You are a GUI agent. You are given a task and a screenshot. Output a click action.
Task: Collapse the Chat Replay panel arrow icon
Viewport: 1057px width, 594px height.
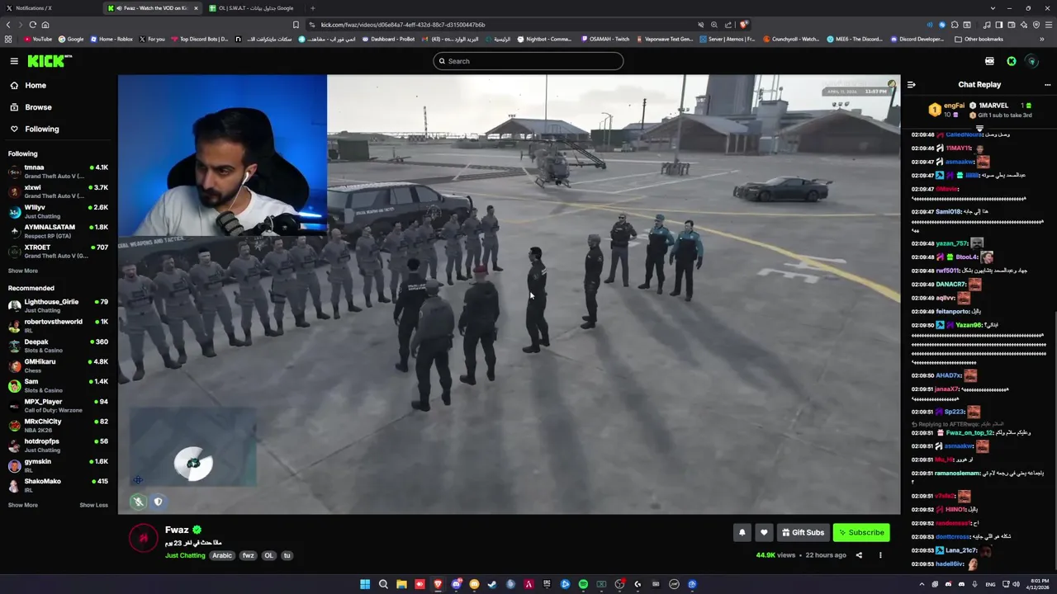coord(911,84)
